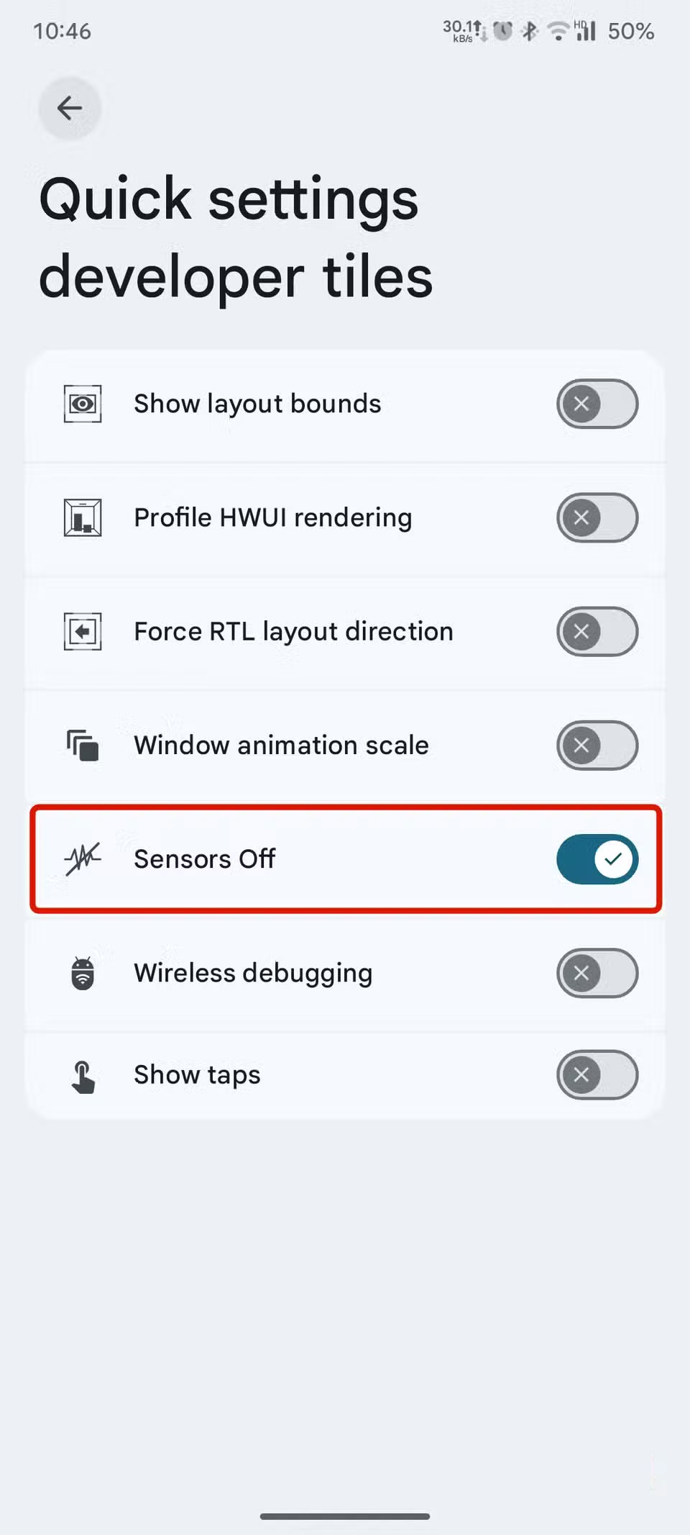Click the Wireless debugging Android icon

pyautogui.click(x=83, y=973)
